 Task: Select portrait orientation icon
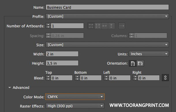133,63
